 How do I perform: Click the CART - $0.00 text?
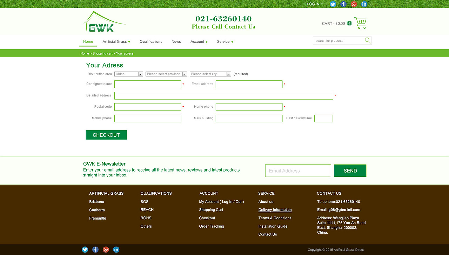tap(333, 24)
